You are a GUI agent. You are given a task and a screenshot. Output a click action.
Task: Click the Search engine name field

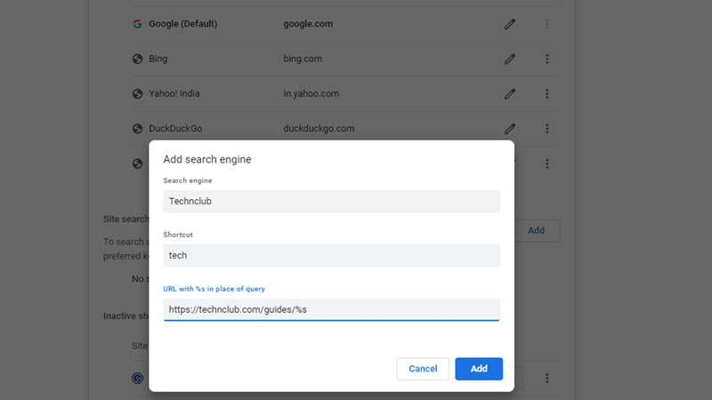click(x=331, y=202)
